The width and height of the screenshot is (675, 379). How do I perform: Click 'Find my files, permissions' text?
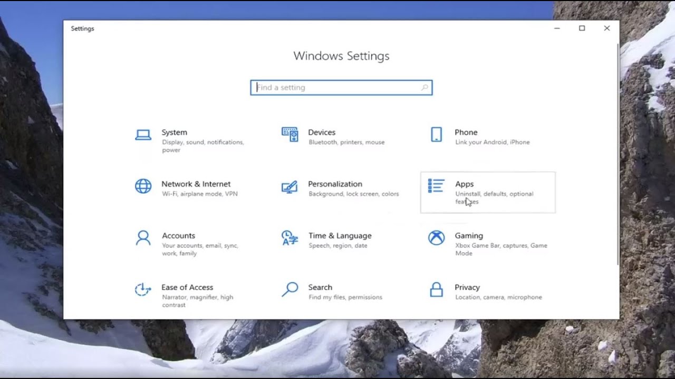coord(345,297)
